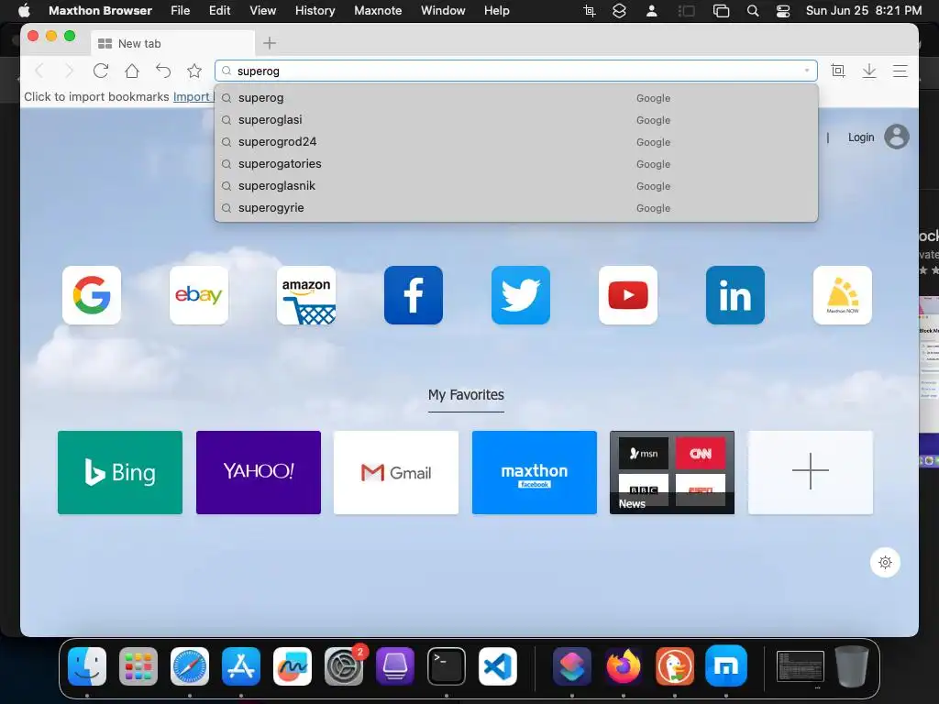Select the superogrod24 suggestion
The height and width of the screenshot is (704, 939).
tap(516, 142)
